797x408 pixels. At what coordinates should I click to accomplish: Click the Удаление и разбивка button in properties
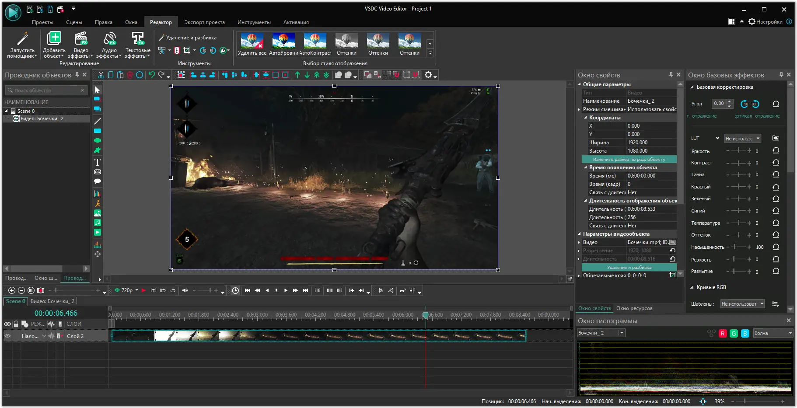coord(629,268)
